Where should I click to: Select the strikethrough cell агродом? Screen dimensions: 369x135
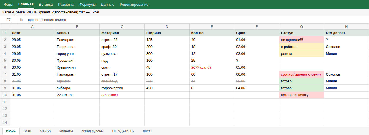click(x=77, y=81)
